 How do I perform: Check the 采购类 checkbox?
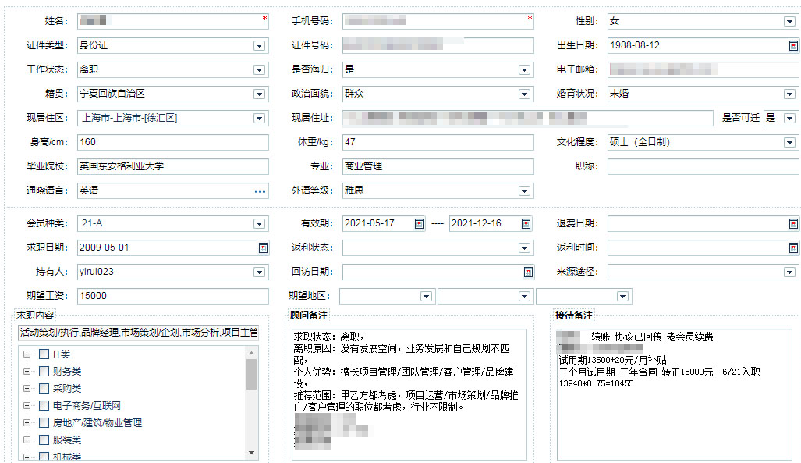(x=44, y=388)
